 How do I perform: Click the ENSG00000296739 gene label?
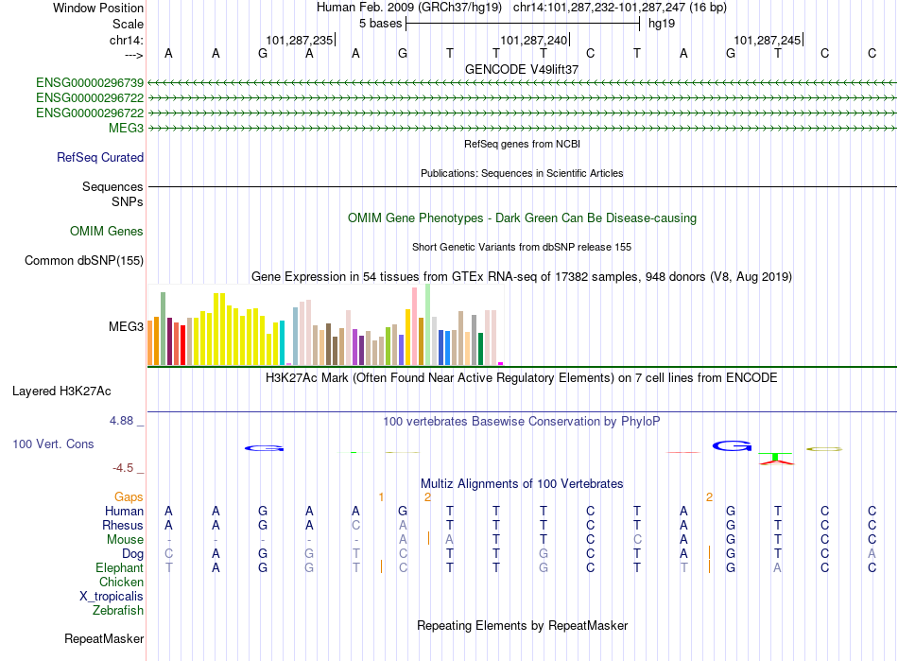pyautogui.click(x=90, y=83)
